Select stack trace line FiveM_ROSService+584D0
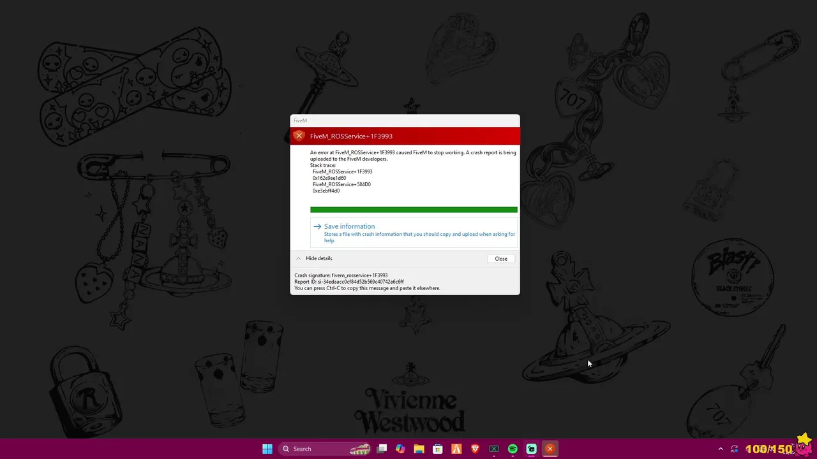 [341, 184]
